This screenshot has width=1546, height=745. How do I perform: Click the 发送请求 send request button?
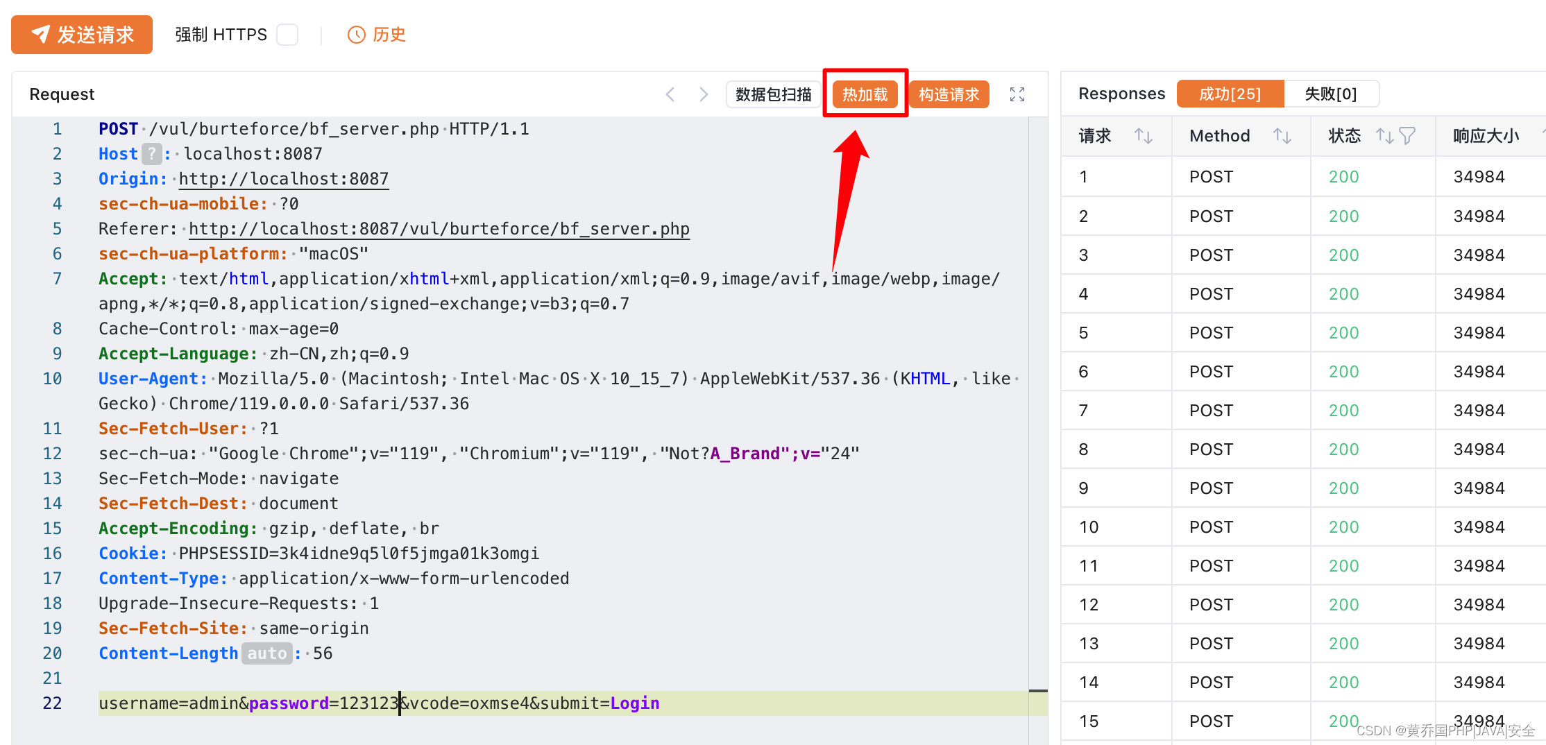[x=82, y=35]
